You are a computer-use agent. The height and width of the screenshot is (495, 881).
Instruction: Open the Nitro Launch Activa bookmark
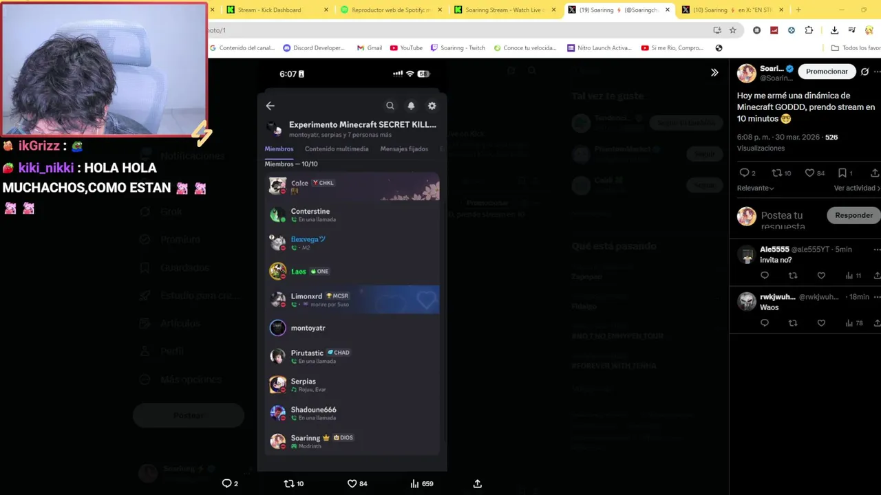[599, 48]
